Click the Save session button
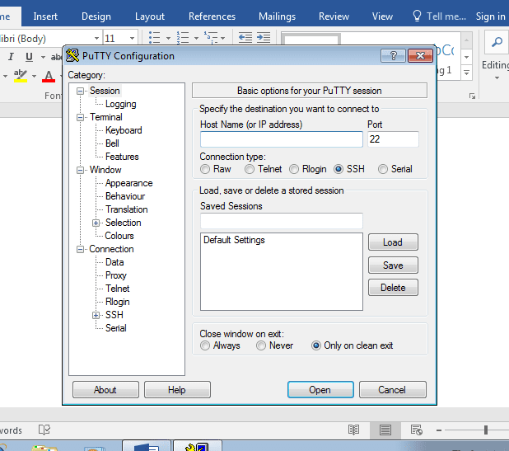The height and width of the screenshot is (451, 509). click(393, 265)
